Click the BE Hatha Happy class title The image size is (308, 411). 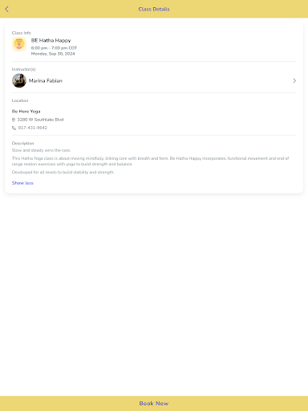point(51,40)
